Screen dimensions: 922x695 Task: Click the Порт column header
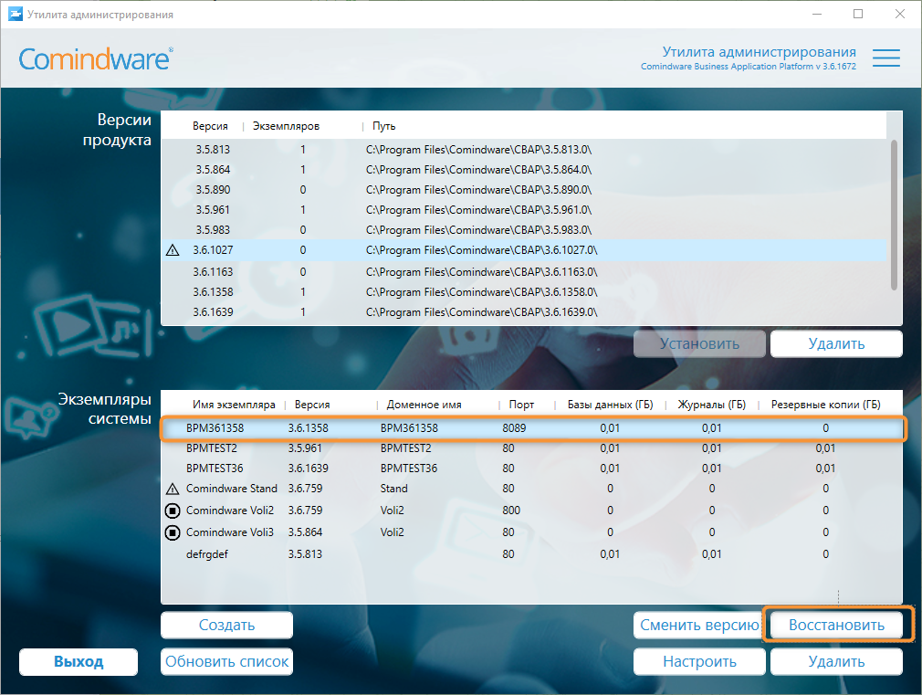pyautogui.click(x=521, y=405)
